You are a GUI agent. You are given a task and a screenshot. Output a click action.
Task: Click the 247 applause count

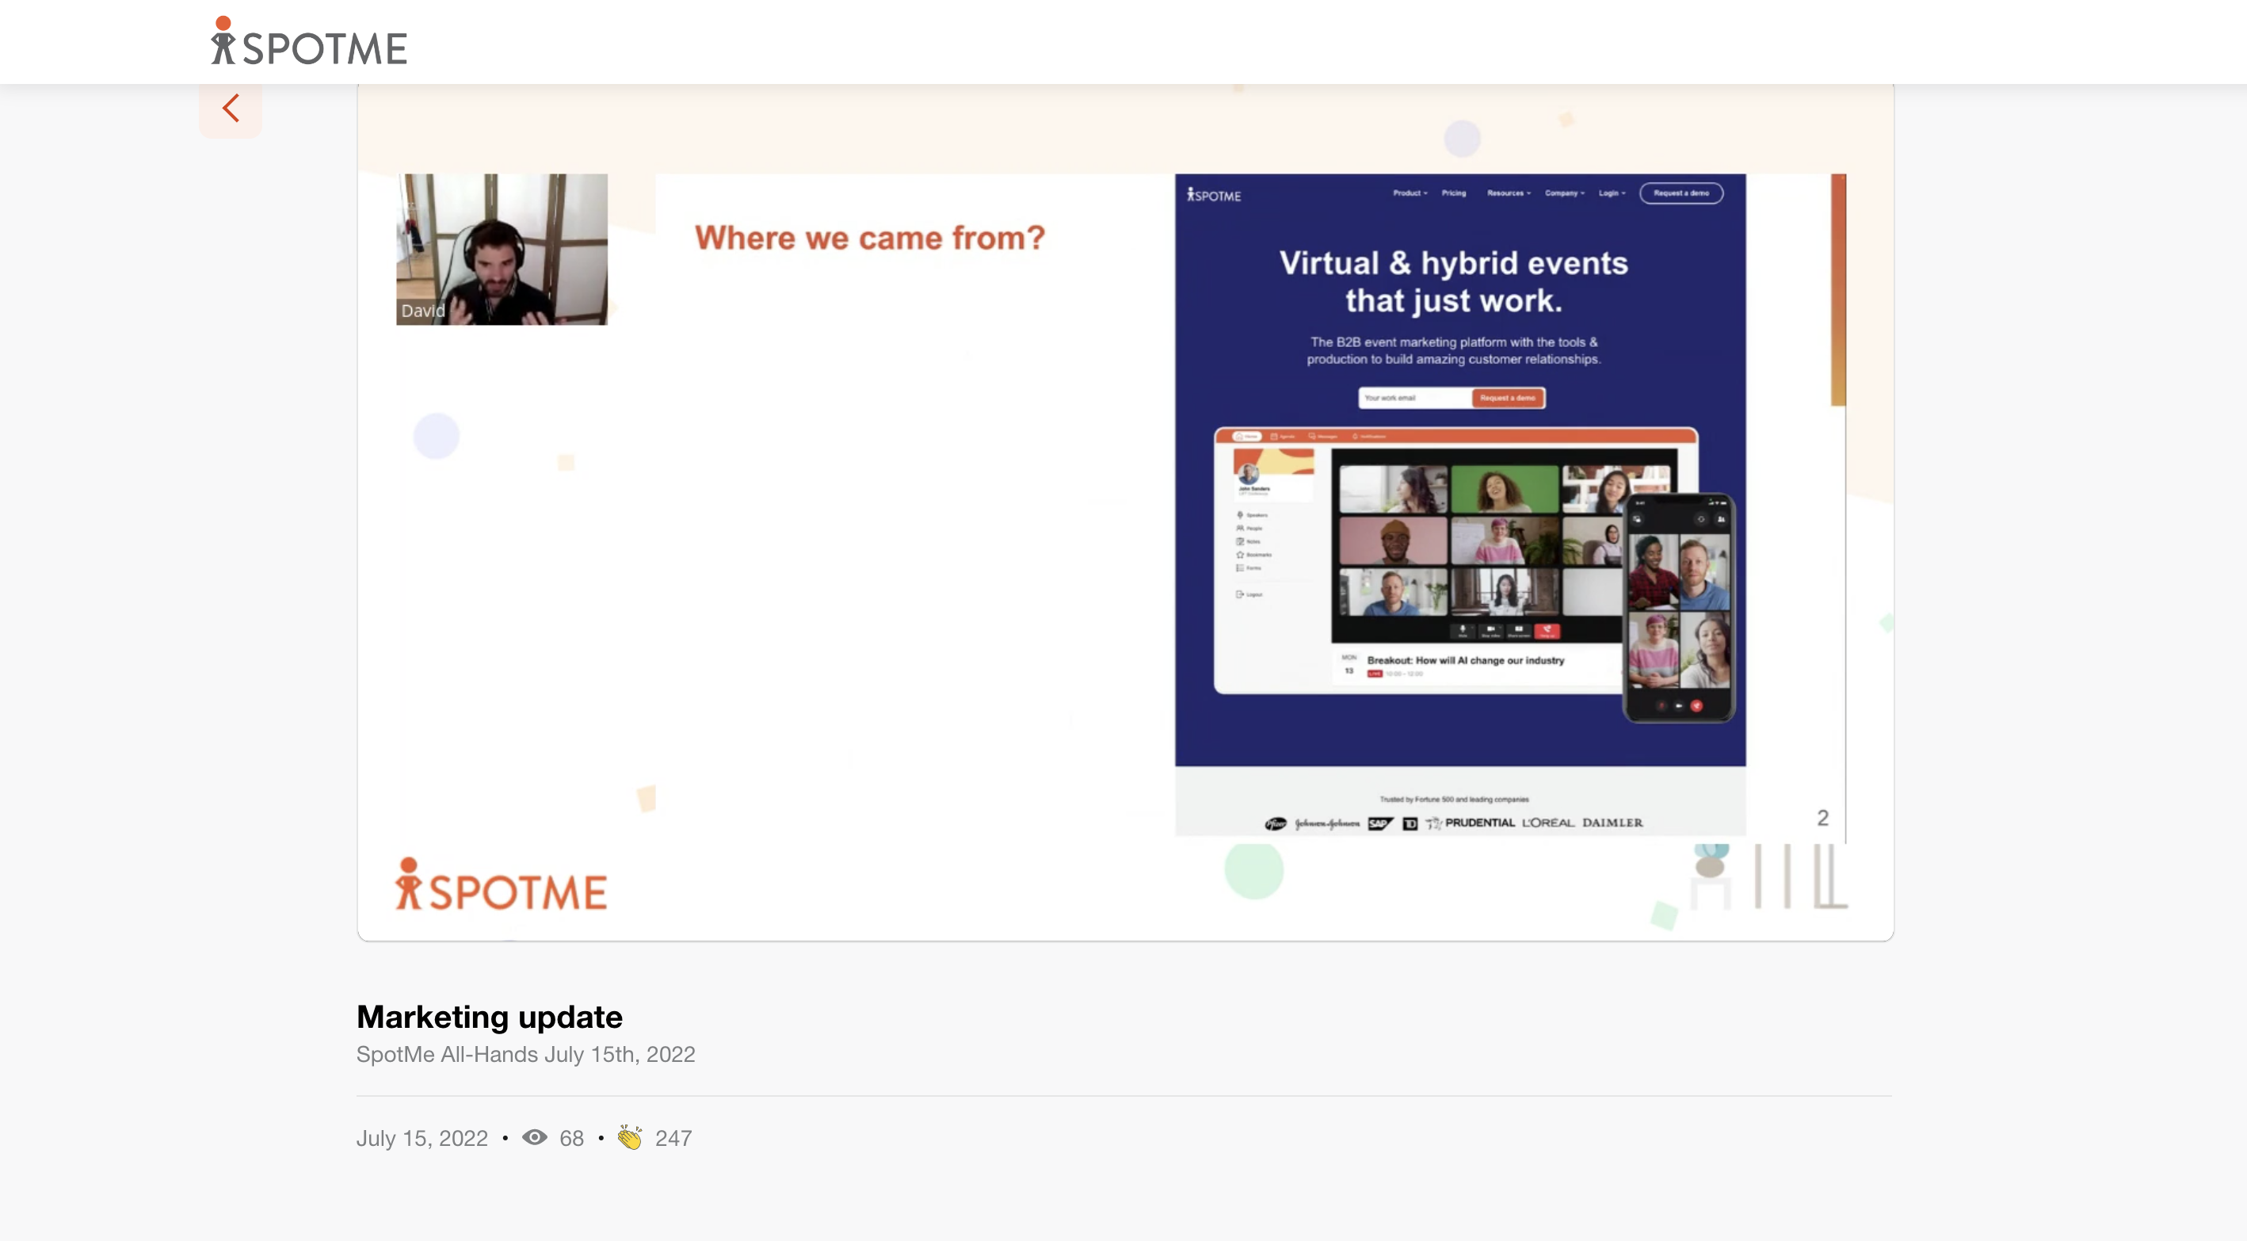click(x=673, y=1138)
